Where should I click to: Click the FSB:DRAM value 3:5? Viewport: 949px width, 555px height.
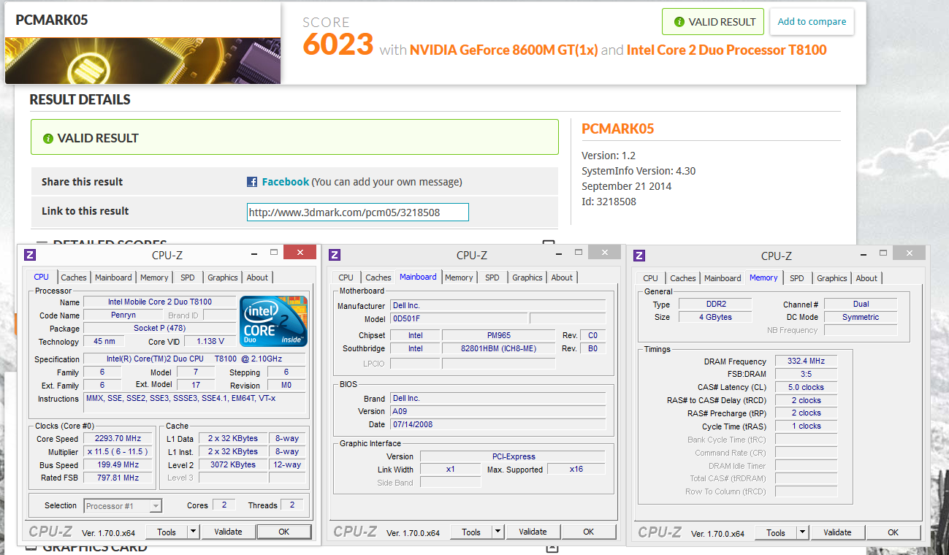[806, 374]
